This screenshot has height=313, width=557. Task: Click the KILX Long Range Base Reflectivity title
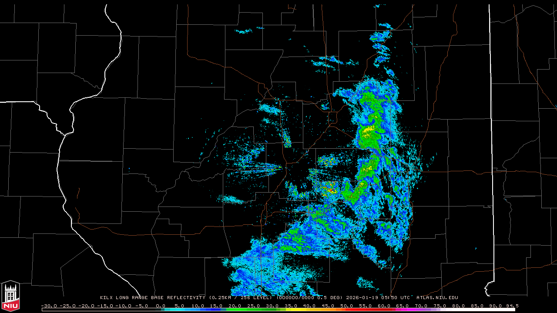(x=152, y=298)
